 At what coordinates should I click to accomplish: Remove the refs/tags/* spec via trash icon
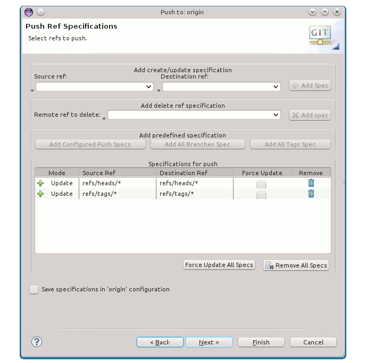pyautogui.click(x=311, y=194)
